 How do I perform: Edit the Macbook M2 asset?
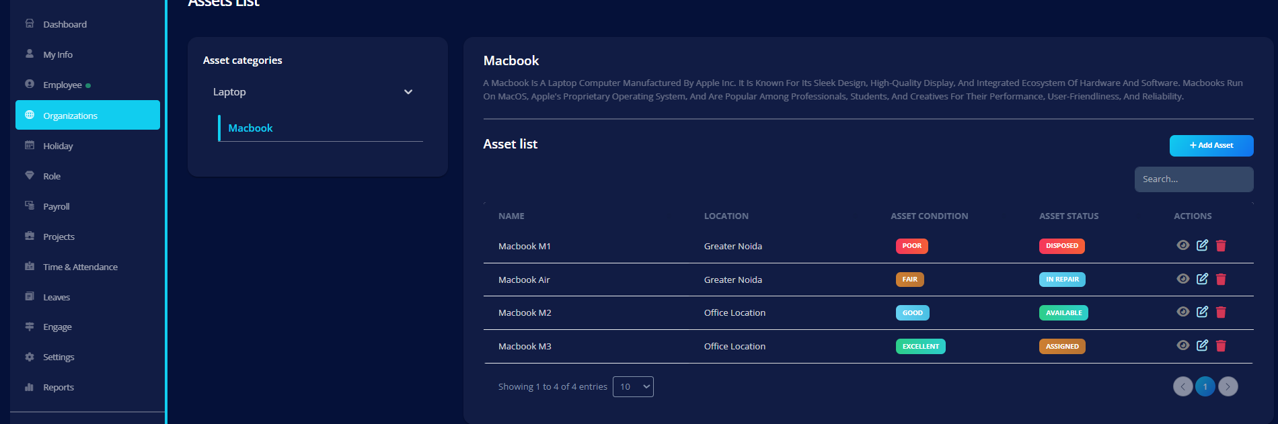click(1202, 312)
